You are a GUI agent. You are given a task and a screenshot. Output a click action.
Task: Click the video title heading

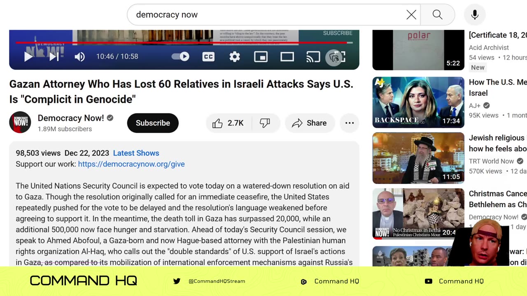click(x=181, y=92)
